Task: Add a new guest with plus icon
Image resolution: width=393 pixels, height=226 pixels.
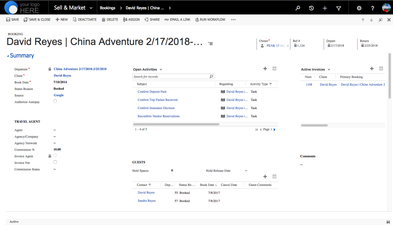Action: pyautogui.click(x=265, y=177)
